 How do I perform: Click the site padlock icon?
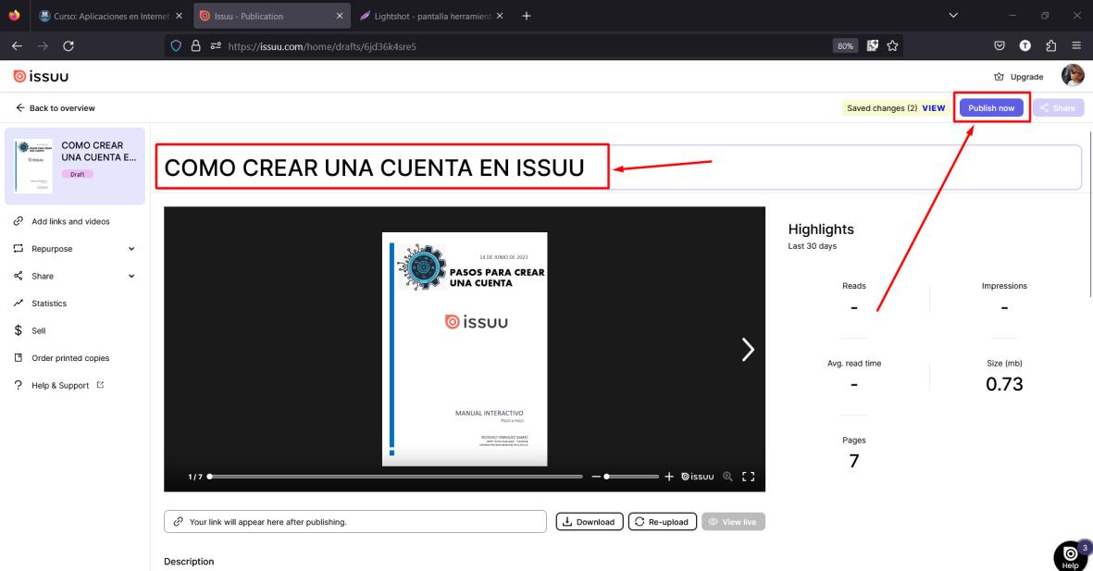196,46
